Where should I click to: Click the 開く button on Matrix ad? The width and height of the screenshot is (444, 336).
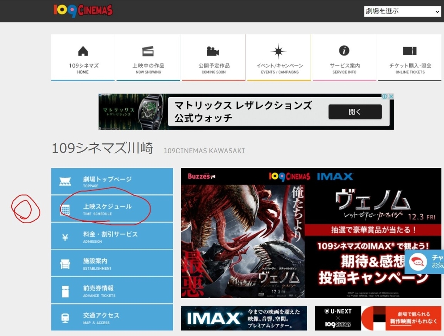coord(355,112)
